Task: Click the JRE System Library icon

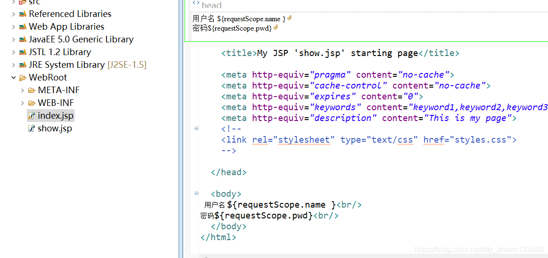Action: (23, 65)
